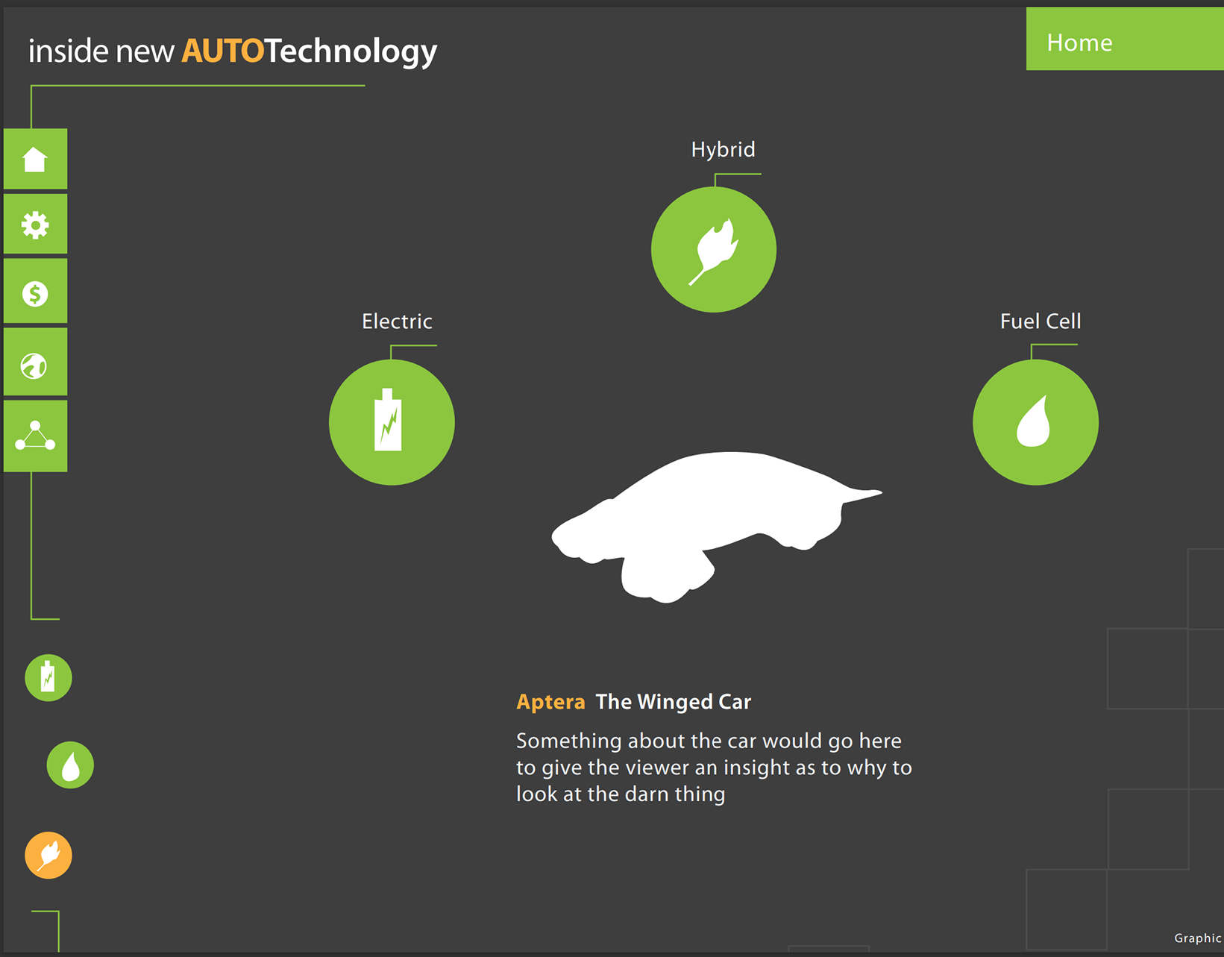Click the house icon in the sidebar
Image resolution: width=1224 pixels, height=957 pixels.
pos(35,159)
